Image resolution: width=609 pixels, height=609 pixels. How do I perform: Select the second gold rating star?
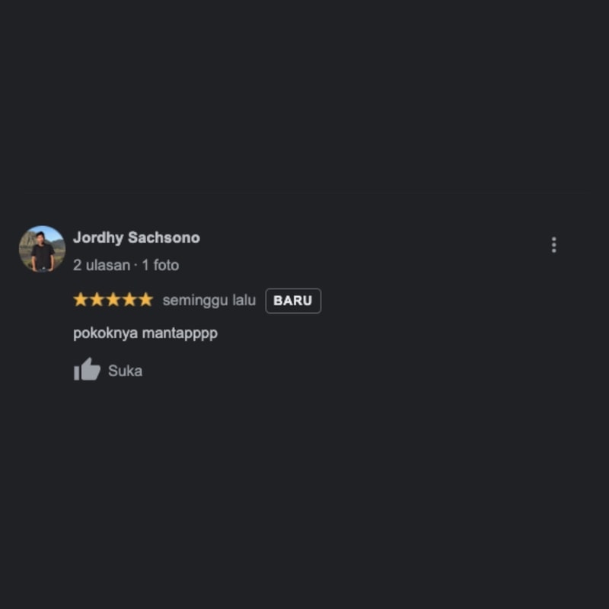pos(97,300)
